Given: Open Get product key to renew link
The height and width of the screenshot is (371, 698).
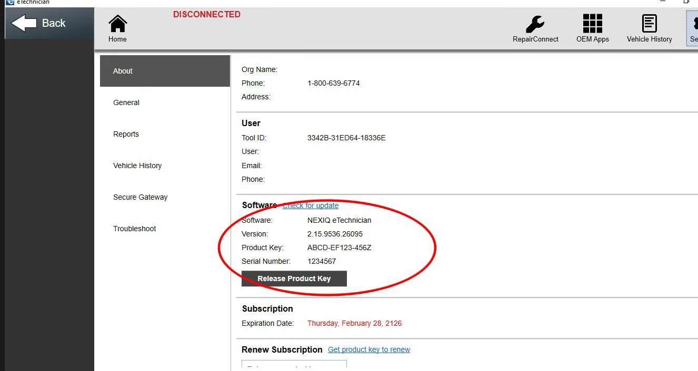Looking at the screenshot, I should pyautogui.click(x=369, y=349).
